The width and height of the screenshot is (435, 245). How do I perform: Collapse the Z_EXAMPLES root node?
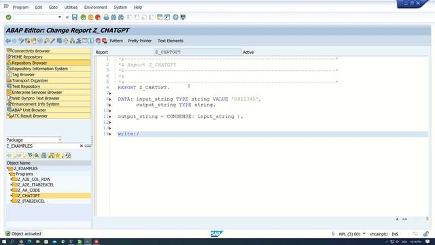tap(7, 169)
